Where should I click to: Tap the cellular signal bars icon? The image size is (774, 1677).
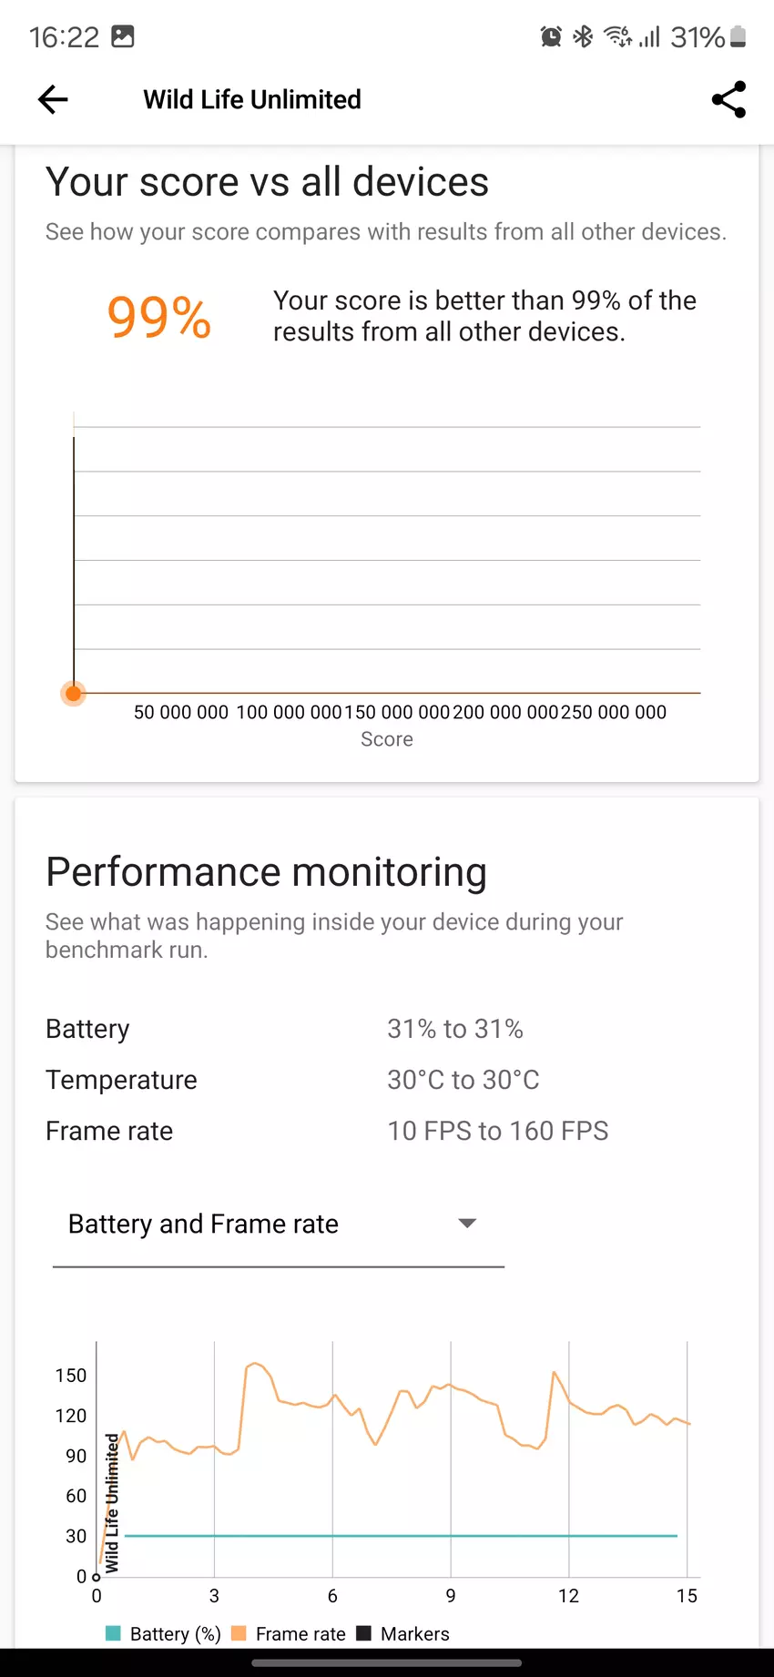click(x=649, y=36)
